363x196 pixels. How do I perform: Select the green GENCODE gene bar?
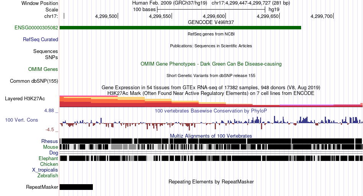[180, 28]
